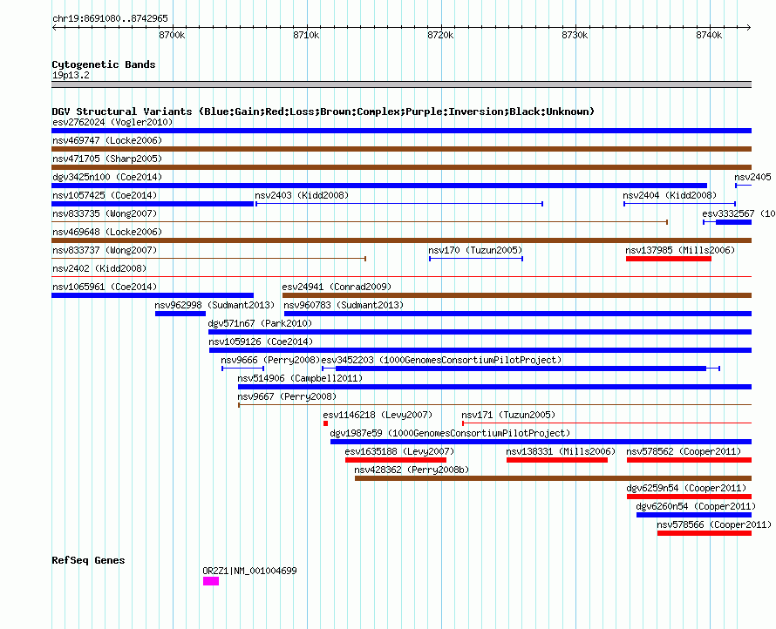The height and width of the screenshot is (629, 776).
Task: Click the chr19:8691080..8742965 coordinates label
Action: click(110, 19)
